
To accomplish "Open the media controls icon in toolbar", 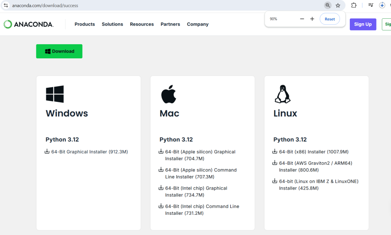I will (370, 5).
